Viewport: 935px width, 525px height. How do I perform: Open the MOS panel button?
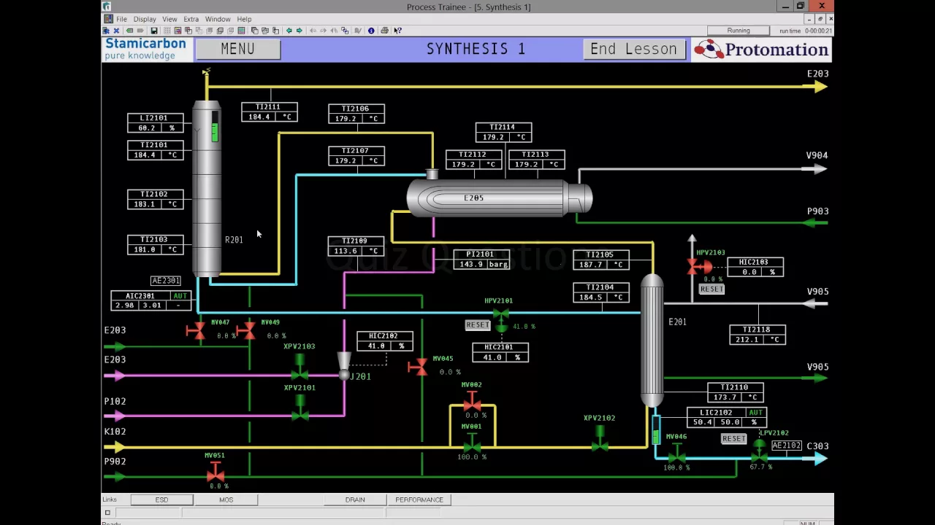point(226,499)
